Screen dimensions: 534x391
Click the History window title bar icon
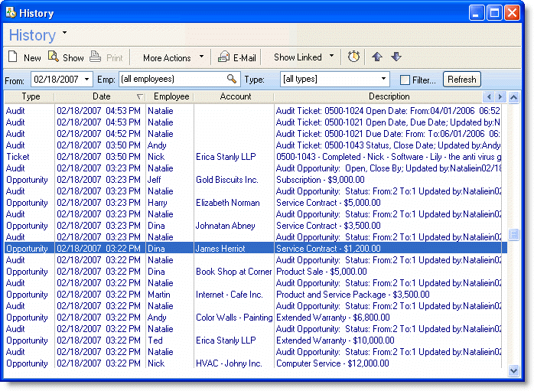click(x=11, y=12)
